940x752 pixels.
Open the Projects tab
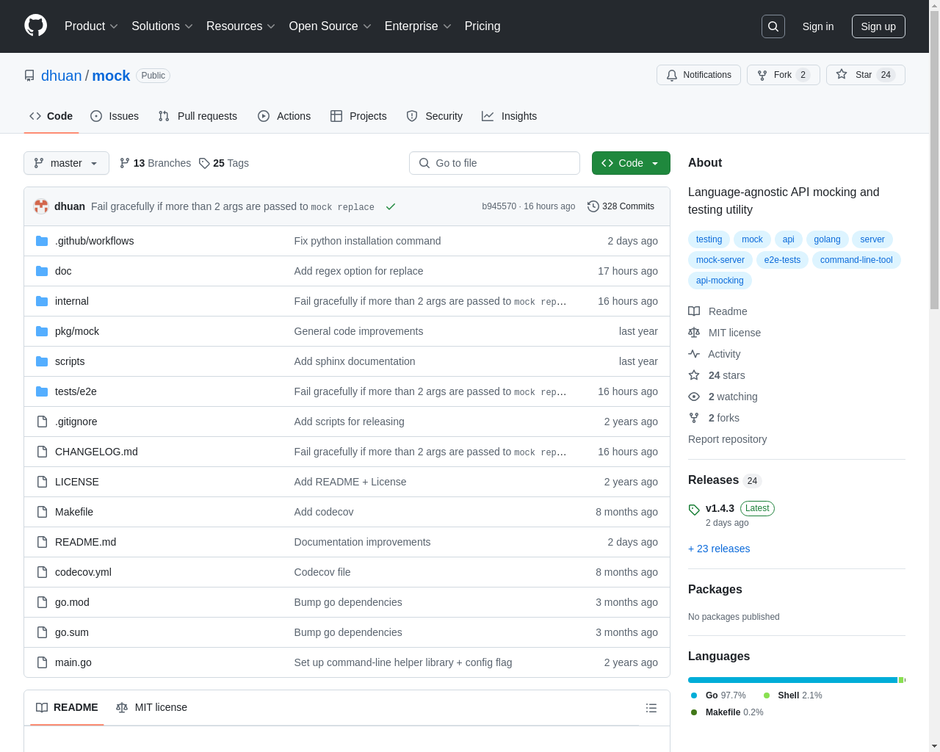point(358,116)
